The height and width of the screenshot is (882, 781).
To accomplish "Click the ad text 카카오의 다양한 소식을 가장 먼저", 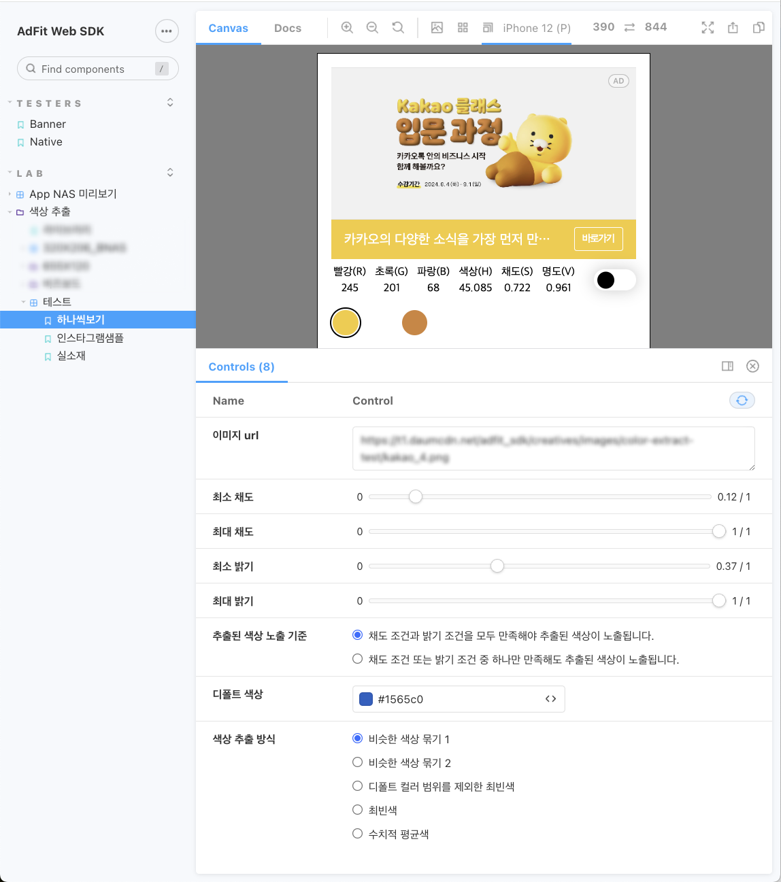I will pyautogui.click(x=447, y=239).
